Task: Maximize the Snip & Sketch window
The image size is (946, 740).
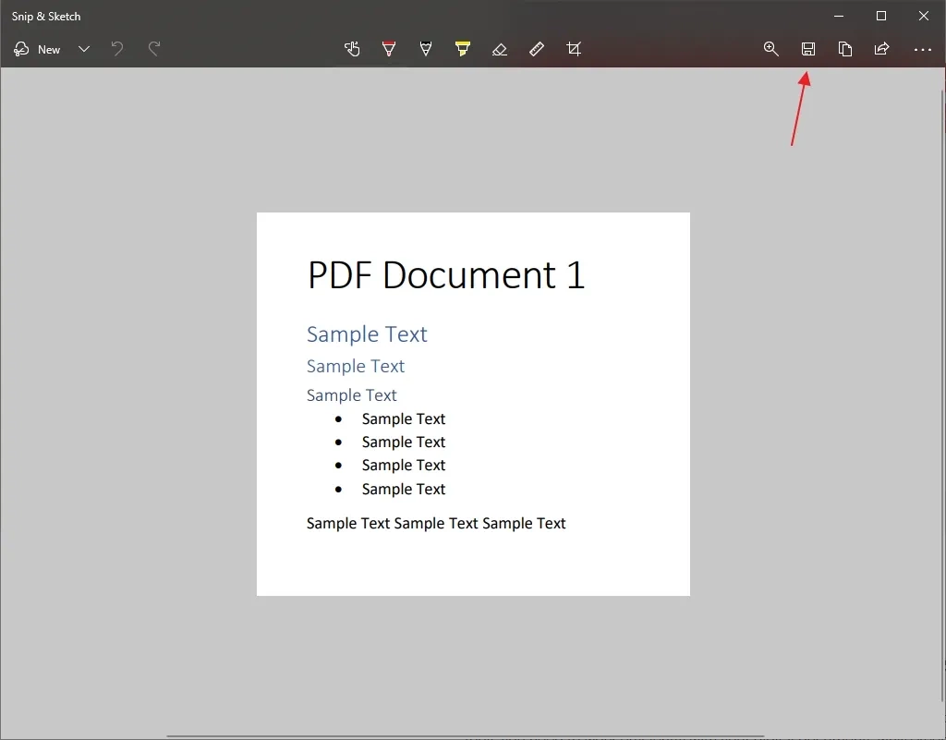Action: point(880,17)
